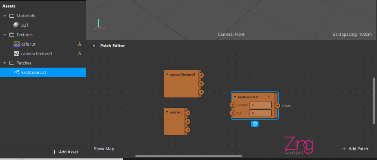Collapse the cafe lut patch node
The width and height of the screenshot is (377, 160).
(167, 112)
